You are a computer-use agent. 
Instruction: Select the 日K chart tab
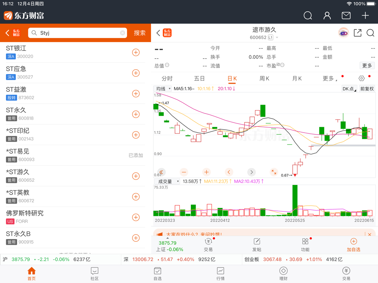(232, 78)
